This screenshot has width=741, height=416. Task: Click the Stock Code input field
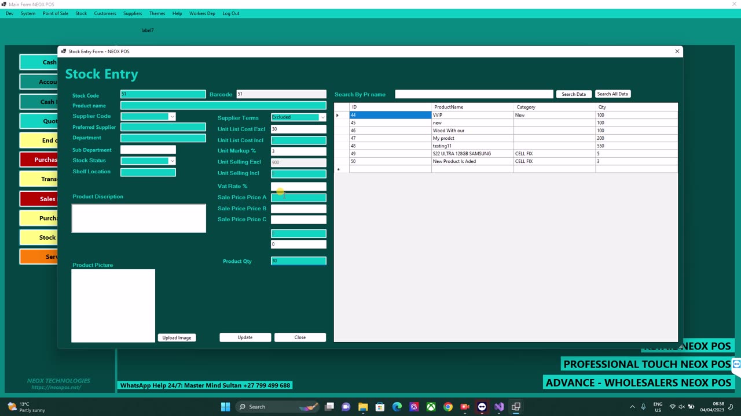(163, 94)
